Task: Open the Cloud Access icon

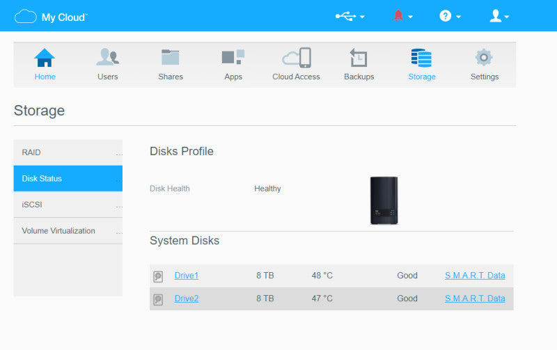Action: [297, 58]
